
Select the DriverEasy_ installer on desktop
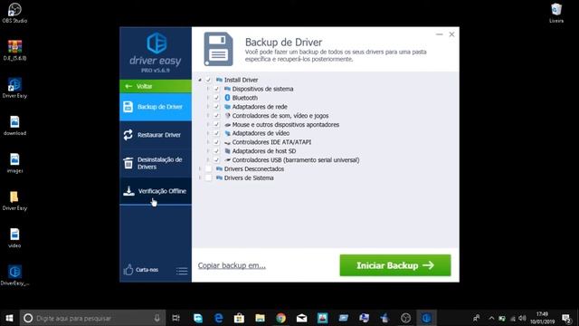[14, 275]
